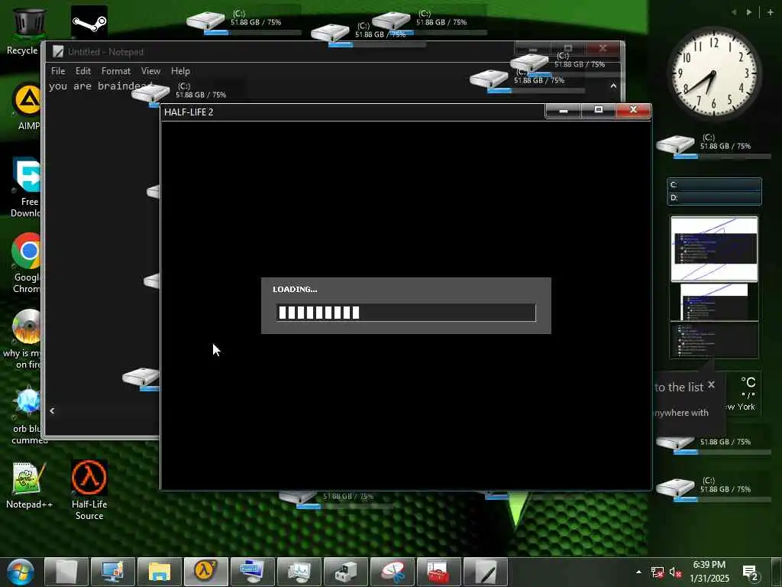This screenshot has width=782, height=587.
Task: Open the red toolbox taskbar icon
Action: (439, 572)
